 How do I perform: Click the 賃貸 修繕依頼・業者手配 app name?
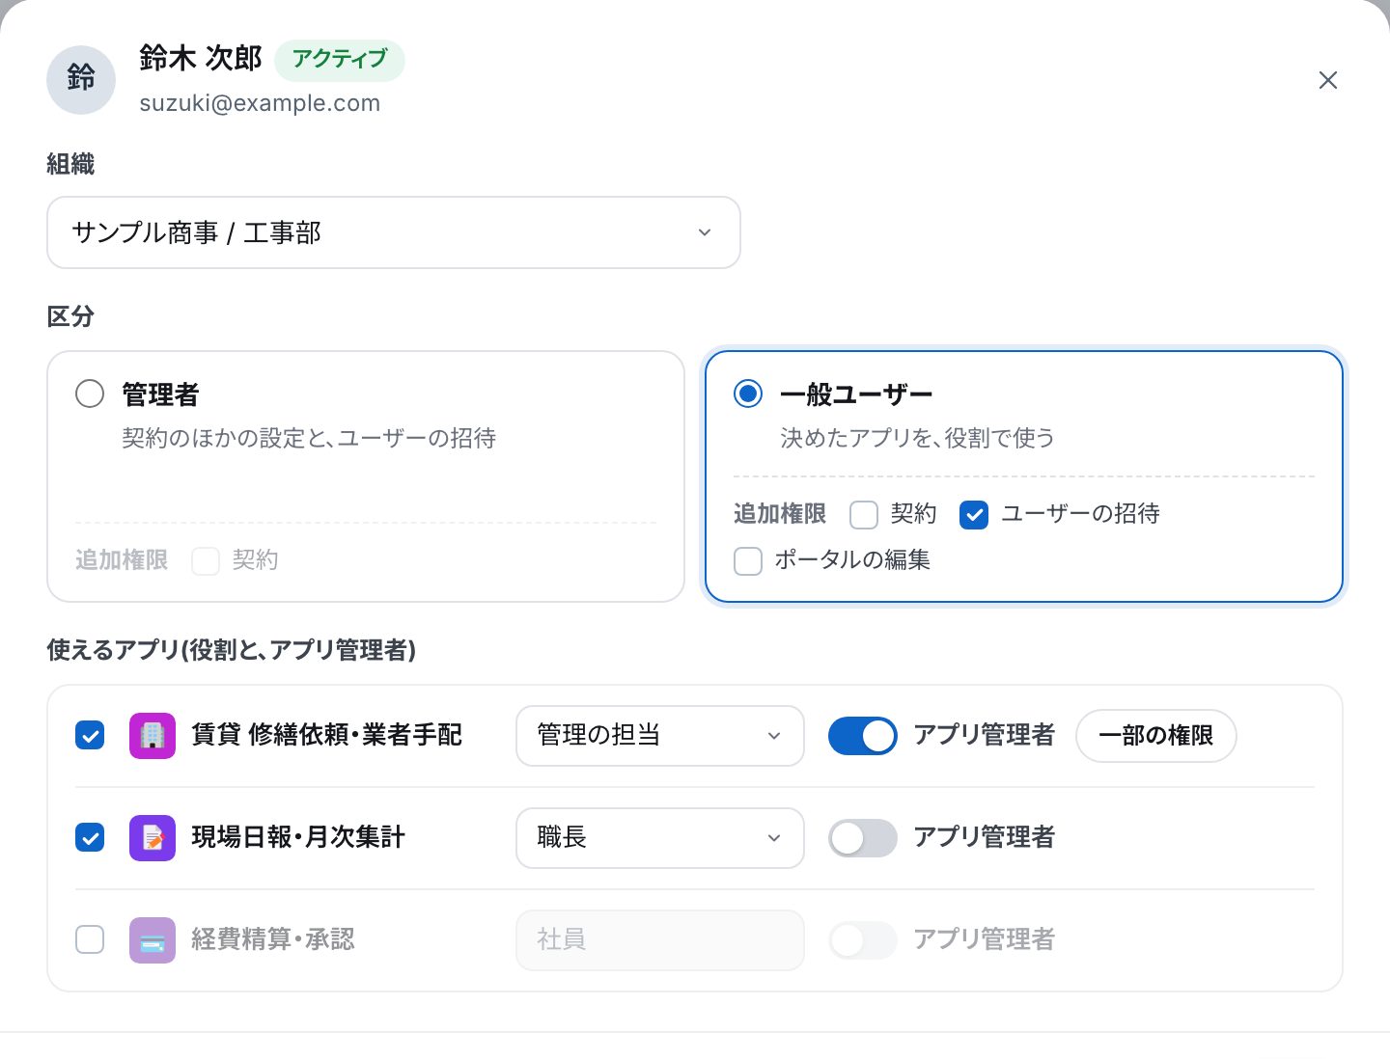click(x=327, y=735)
